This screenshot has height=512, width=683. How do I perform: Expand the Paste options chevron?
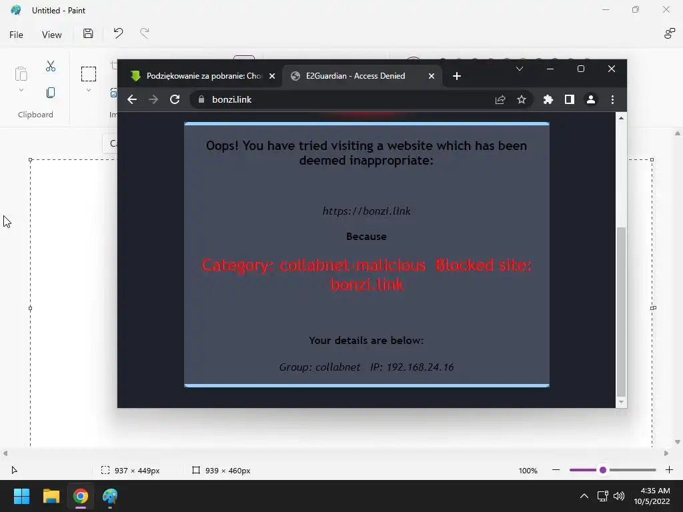click(x=21, y=90)
